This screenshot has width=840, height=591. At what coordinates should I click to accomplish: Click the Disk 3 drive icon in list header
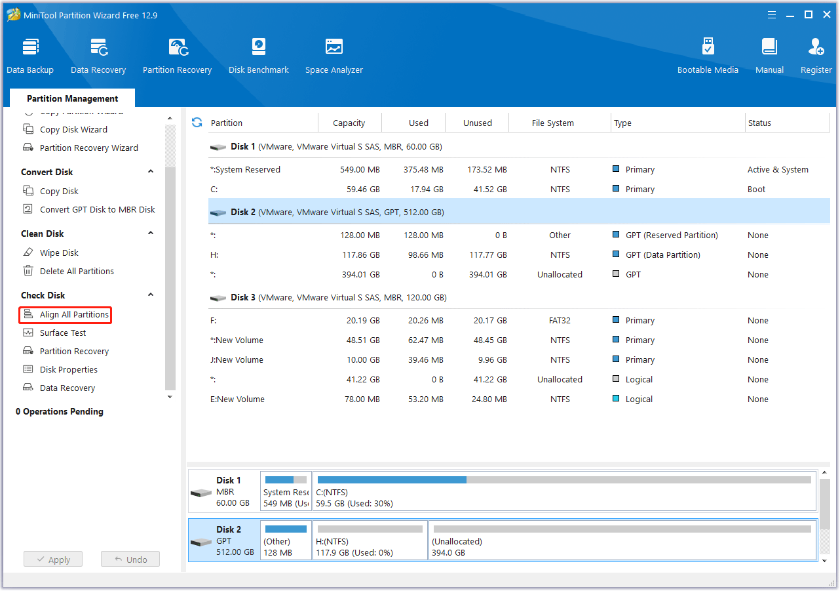click(x=218, y=298)
